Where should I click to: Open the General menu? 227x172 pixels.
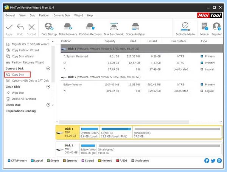click(10, 15)
